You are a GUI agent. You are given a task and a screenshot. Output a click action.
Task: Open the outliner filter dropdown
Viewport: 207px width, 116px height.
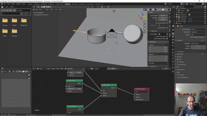[x=202, y=7]
